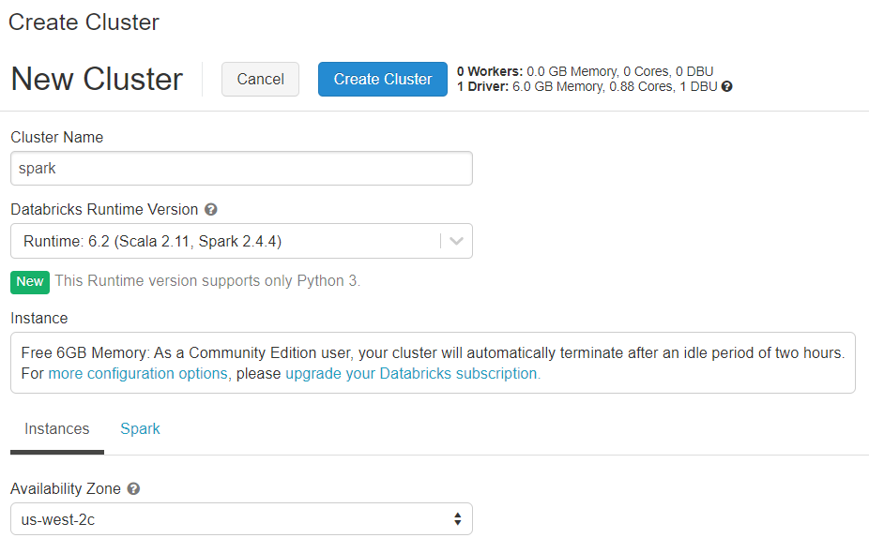869x553 pixels.
Task: Cancel the new cluster creation
Action: (261, 79)
